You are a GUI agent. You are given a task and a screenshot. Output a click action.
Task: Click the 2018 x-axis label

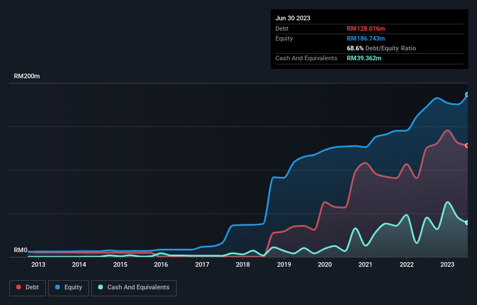point(243,264)
